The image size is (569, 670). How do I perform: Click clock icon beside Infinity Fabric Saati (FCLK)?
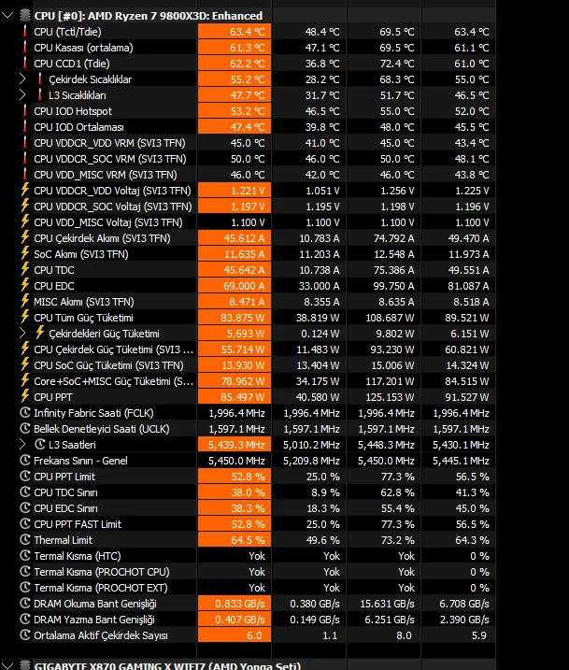click(25, 413)
